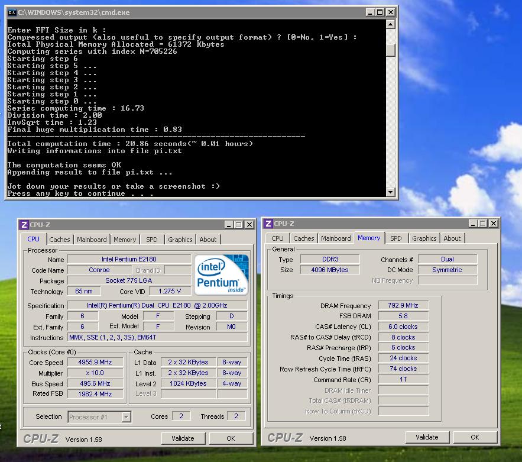Select Memory tab in right CPU-Z
522x462 pixels.
tap(369, 238)
